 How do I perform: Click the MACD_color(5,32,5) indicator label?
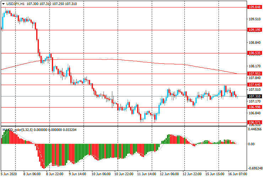18,130
